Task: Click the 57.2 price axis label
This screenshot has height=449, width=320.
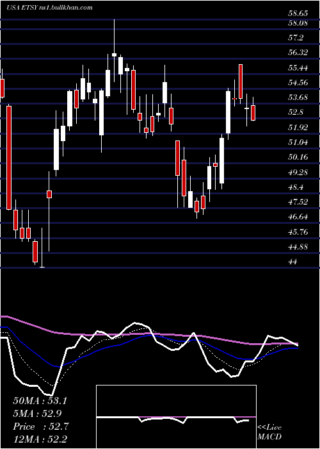Action: tap(296, 38)
